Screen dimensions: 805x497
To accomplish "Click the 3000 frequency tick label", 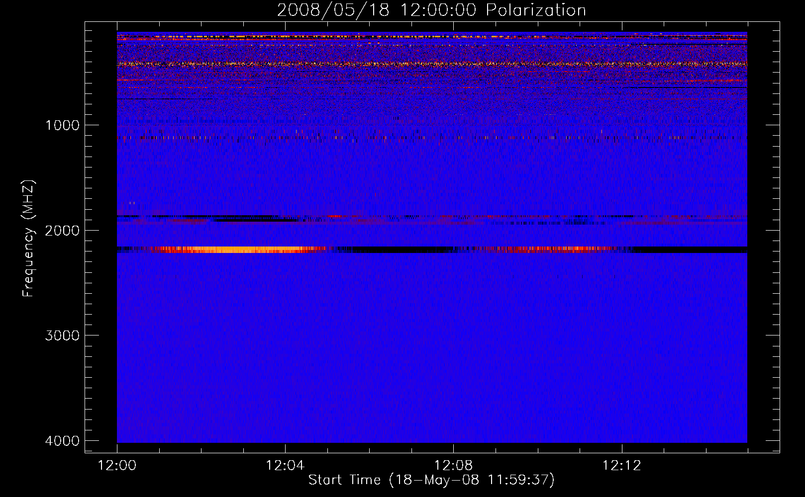I will [x=62, y=335].
